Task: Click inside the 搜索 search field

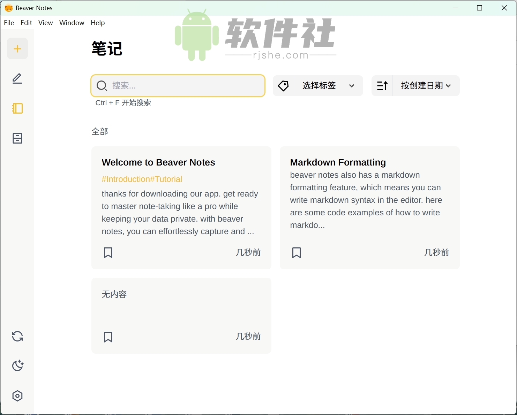Action: click(x=178, y=86)
